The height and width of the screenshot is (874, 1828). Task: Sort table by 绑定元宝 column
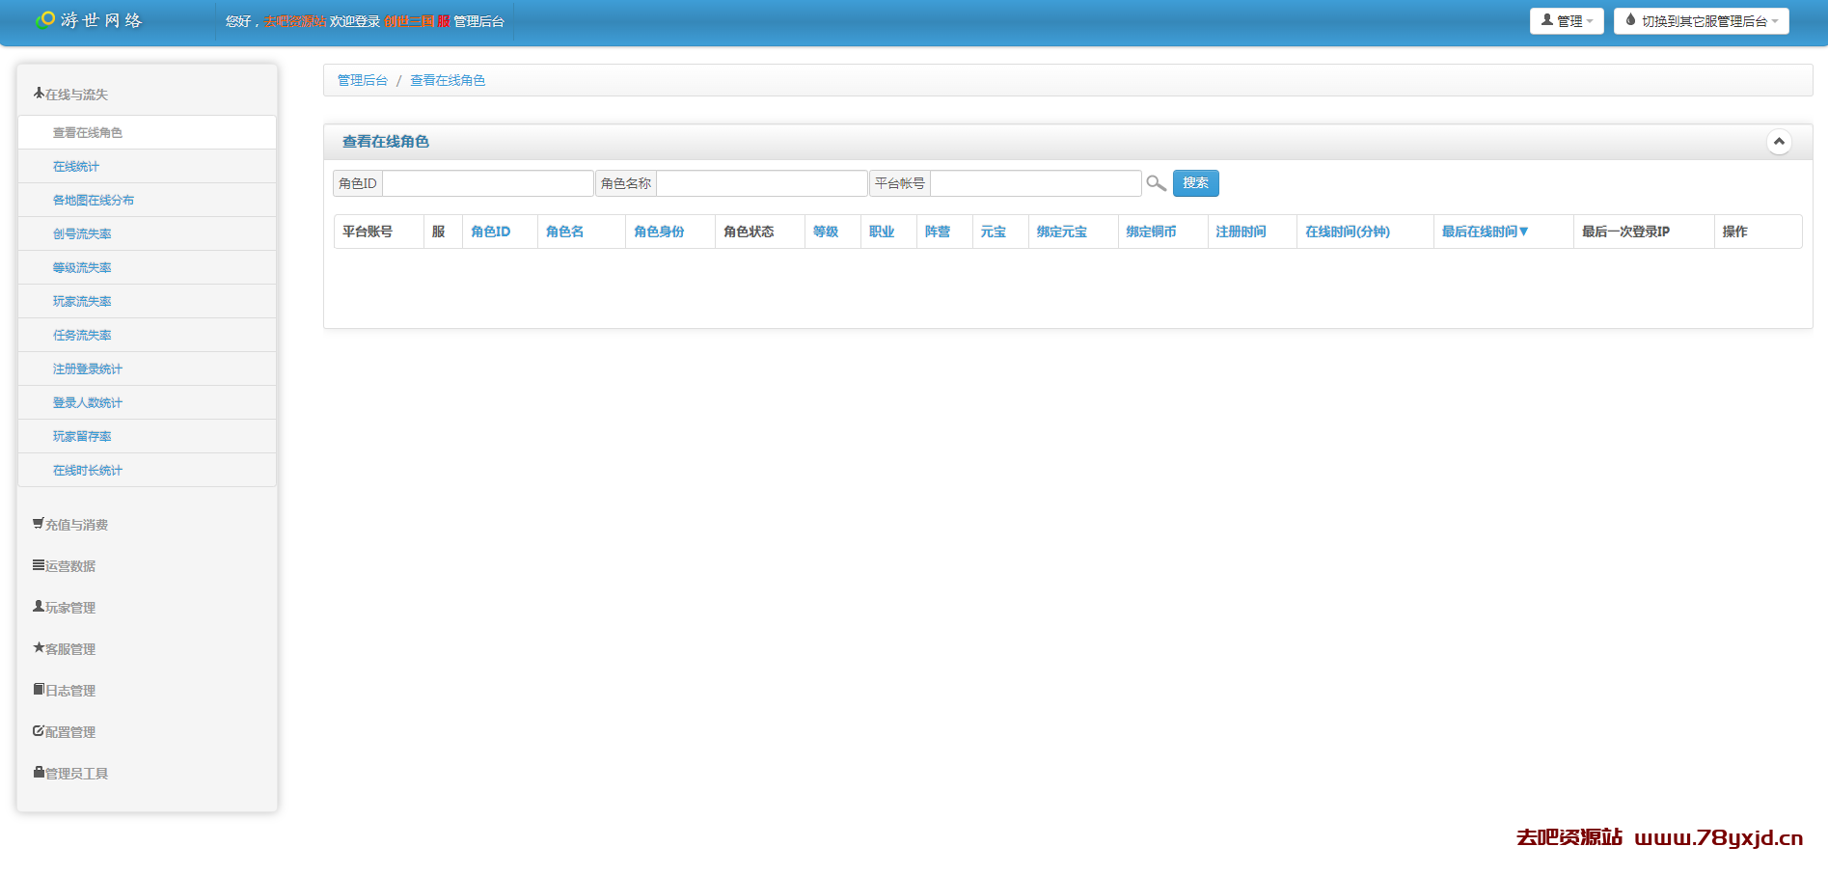point(1062,232)
